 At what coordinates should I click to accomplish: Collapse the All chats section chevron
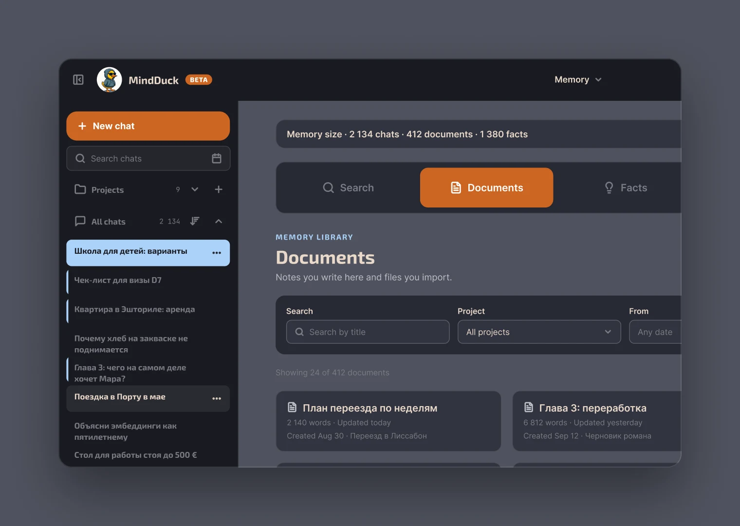(219, 221)
